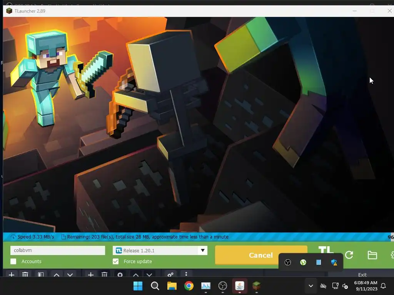Open the OBS icon in tray overflow popup
Viewport: 394px width, 295px height.
tap(288, 262)
